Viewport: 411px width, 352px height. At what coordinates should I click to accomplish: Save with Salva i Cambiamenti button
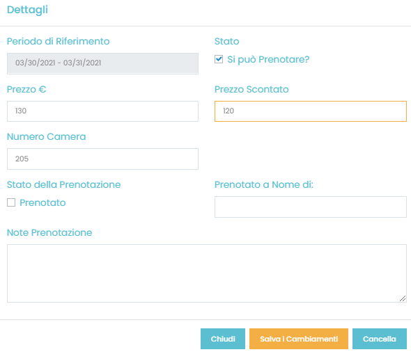click(x=299, y=339)
